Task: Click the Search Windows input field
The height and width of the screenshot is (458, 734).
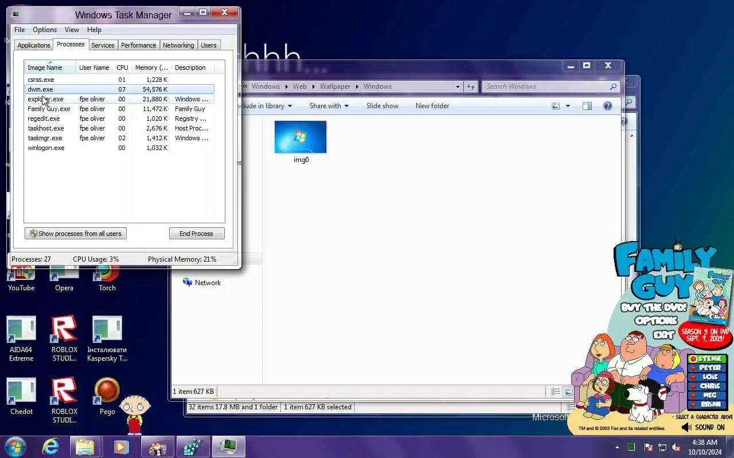Action: [x=550, y=86]
